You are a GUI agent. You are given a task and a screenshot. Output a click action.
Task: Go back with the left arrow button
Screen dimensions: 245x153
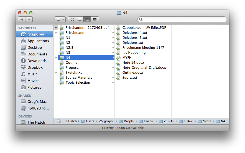coord(22,19)
